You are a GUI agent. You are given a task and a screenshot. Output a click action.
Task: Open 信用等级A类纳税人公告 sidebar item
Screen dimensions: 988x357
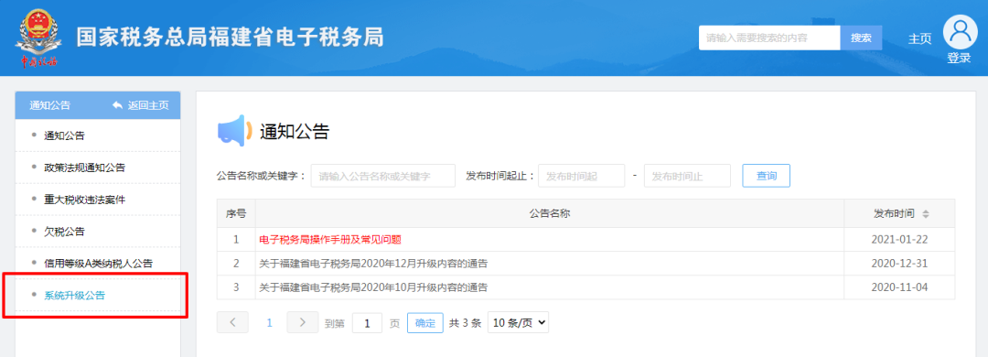click(98, 263)
